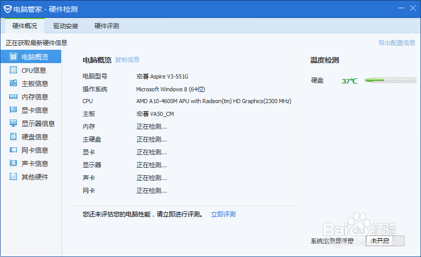
Task: Click 正在检测... in the 显卡 row
Action: coord(151,152)
